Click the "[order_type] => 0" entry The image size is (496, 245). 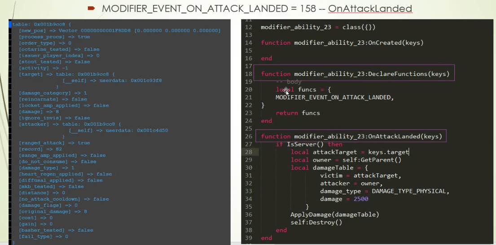point(45,43)
